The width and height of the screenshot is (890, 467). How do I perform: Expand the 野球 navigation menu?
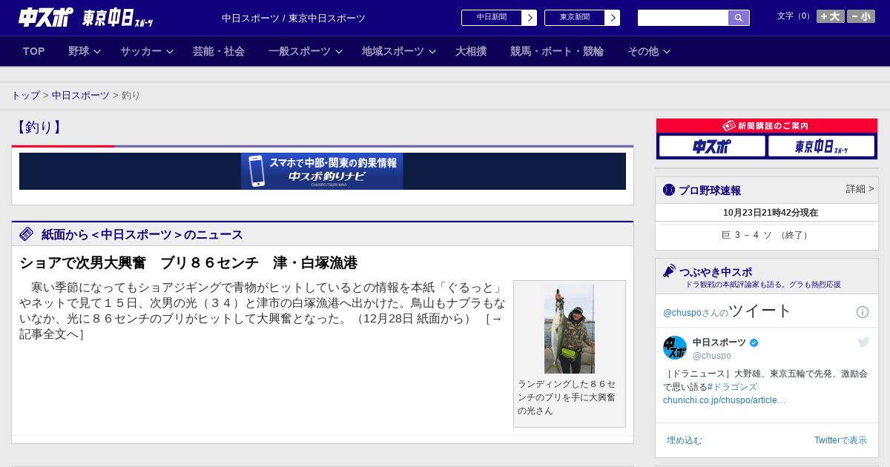pyautogui.click(x=85, y=51)
